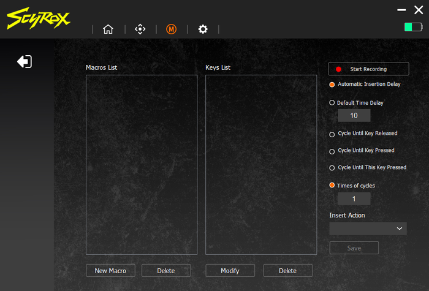Select Automatic Insertion Delay option

pos(332,85)
